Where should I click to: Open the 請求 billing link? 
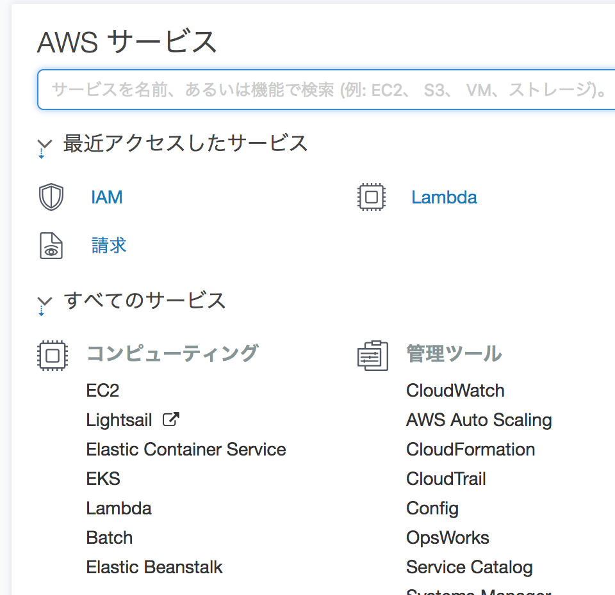click(109, 246)
